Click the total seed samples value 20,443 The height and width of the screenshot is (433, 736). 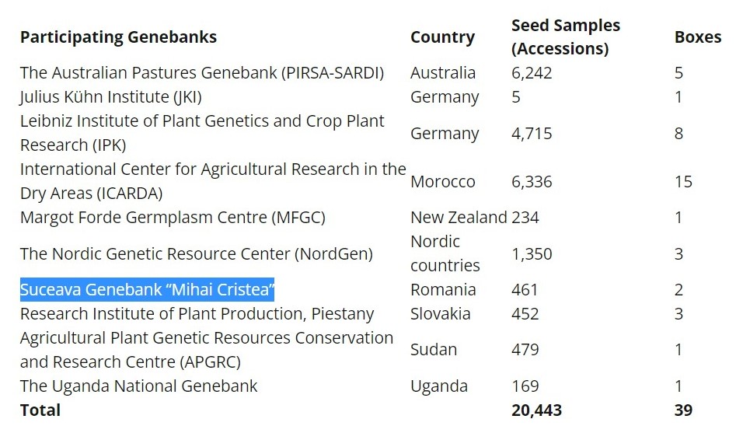[x=536, y=410]
